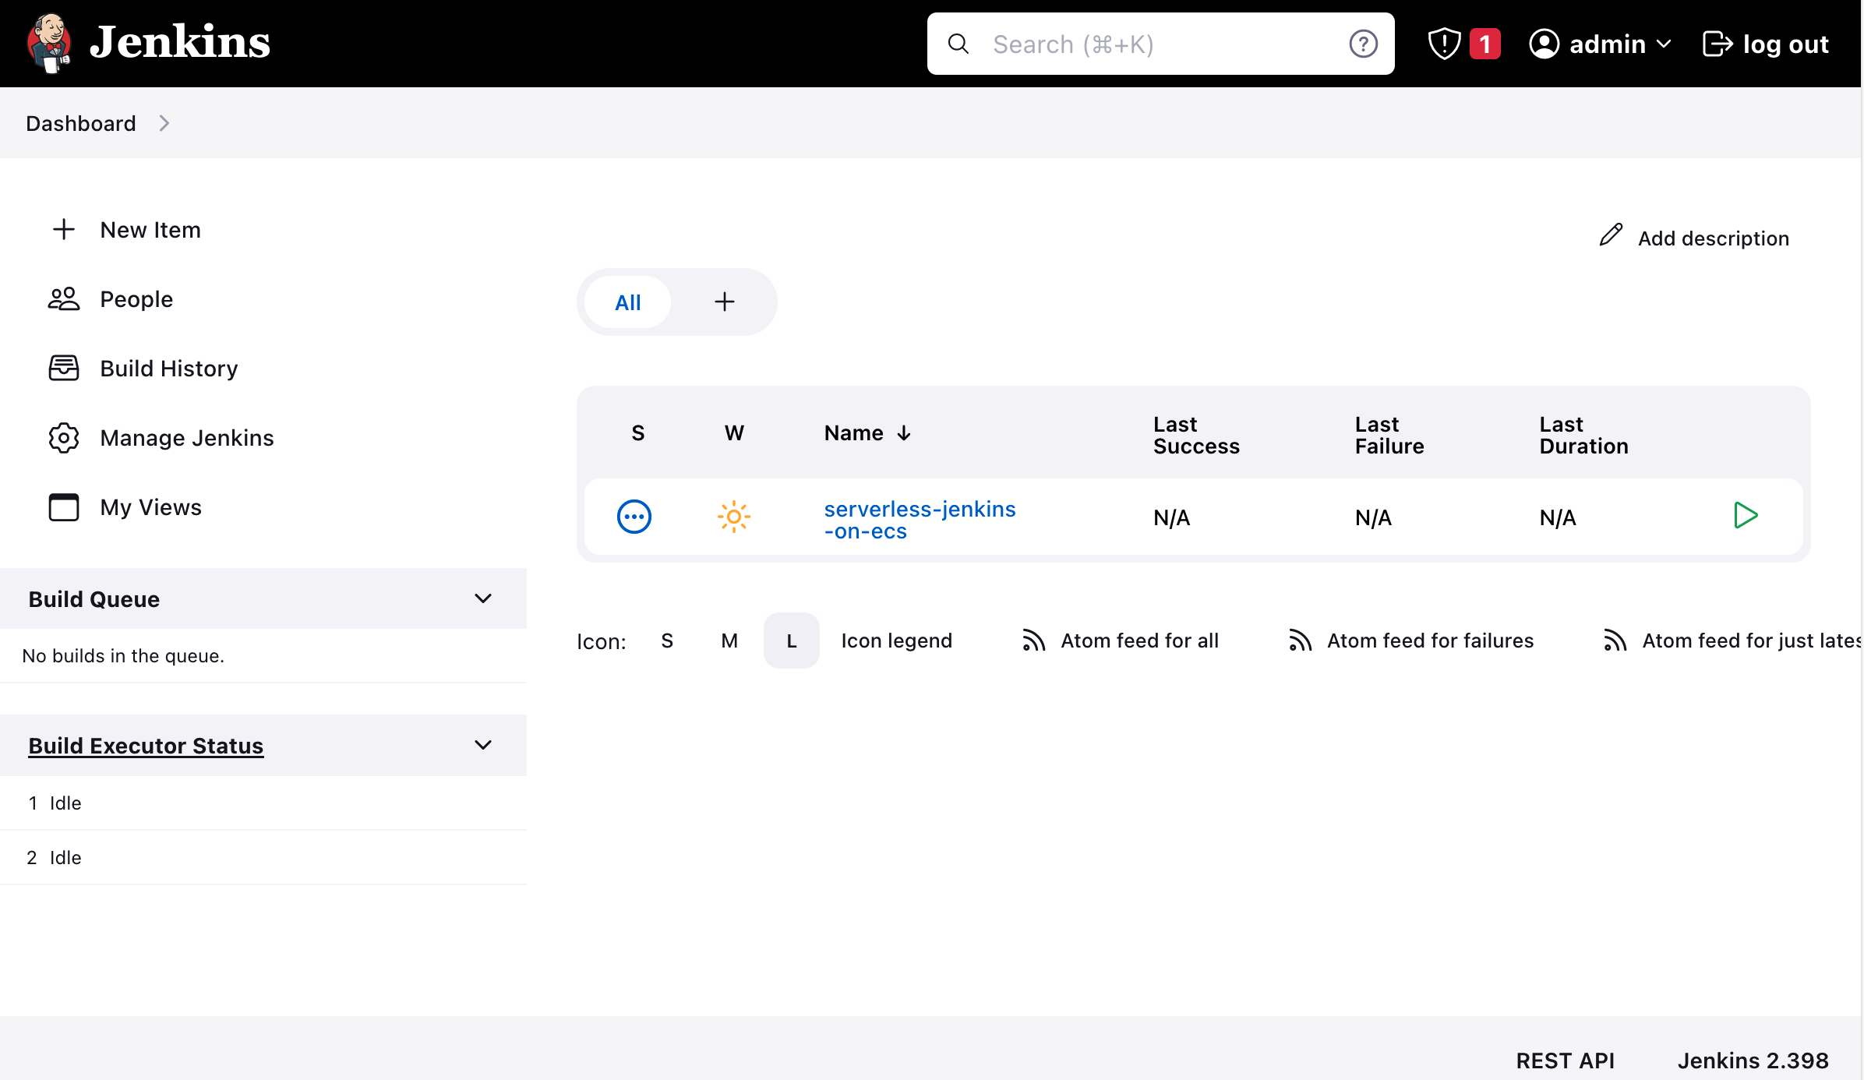Click the admin user dropdown menu
The width and height of the screenshot is (1864, 1080).
point(1598,44)
